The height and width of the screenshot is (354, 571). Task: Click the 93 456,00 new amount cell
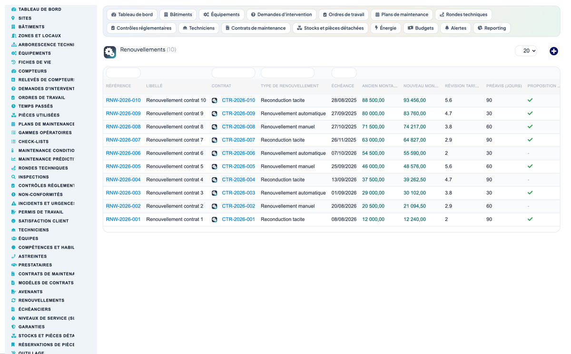[414, 101]
